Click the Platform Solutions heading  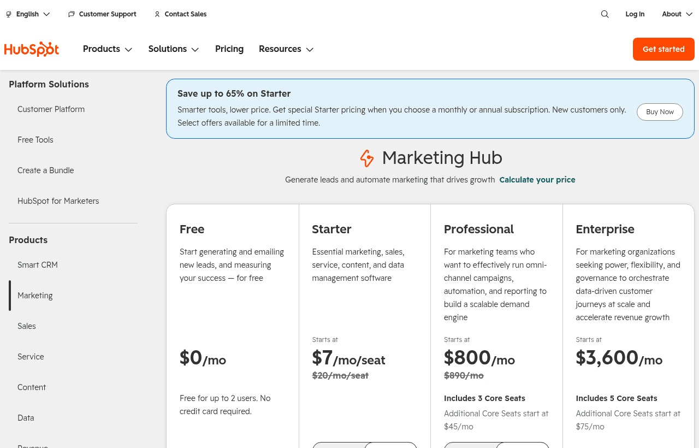49,84
